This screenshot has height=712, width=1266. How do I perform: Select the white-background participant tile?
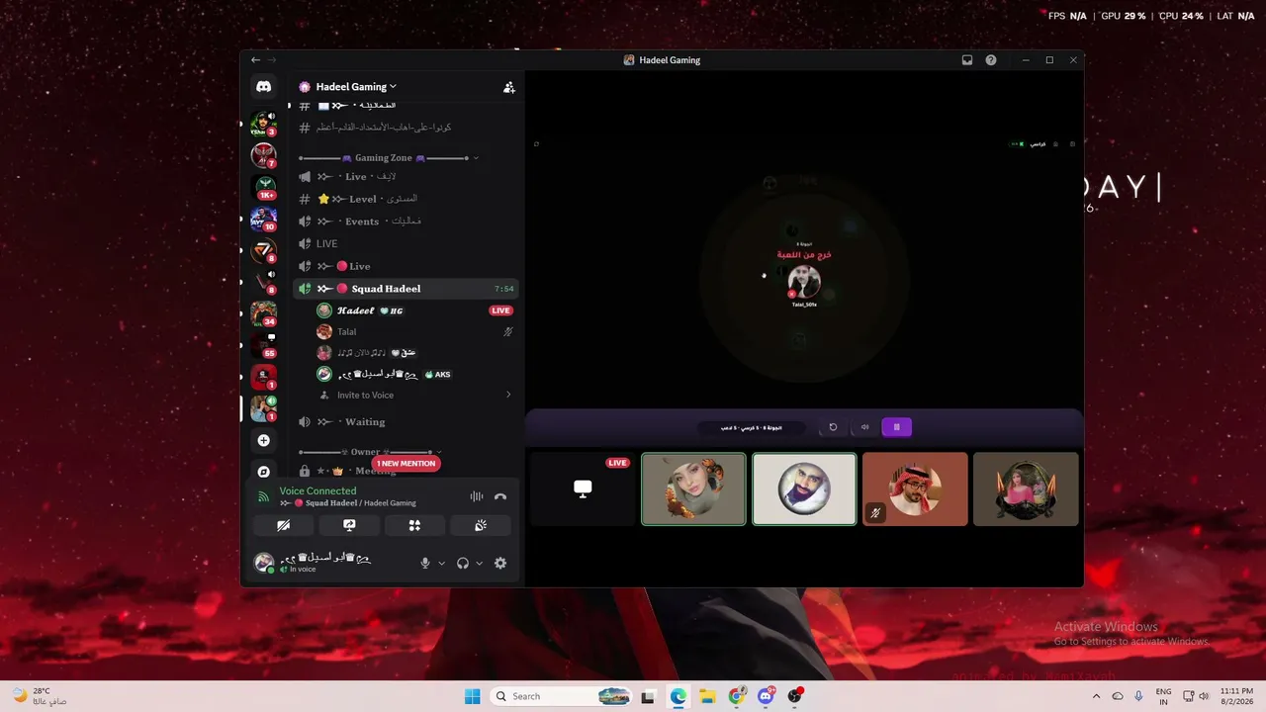pos(804,489)
